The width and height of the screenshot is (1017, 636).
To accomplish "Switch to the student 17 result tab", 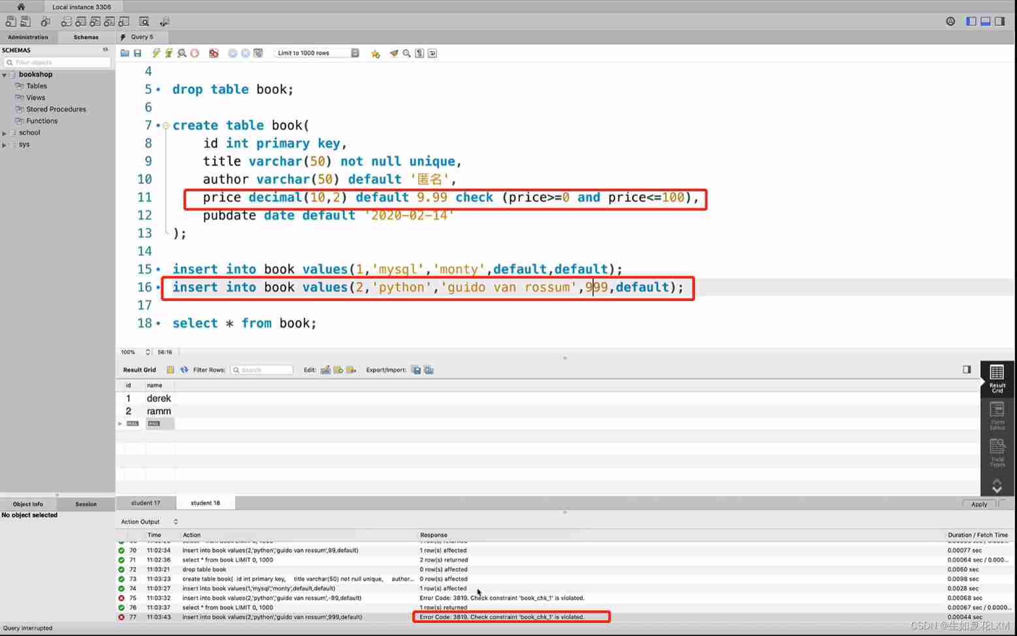I will (146, 503).
